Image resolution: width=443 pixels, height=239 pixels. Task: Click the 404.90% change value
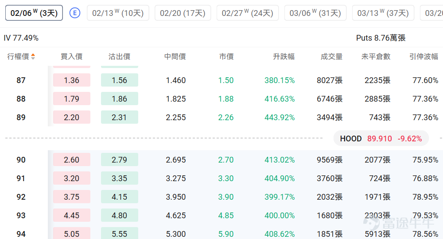(280, 178)
